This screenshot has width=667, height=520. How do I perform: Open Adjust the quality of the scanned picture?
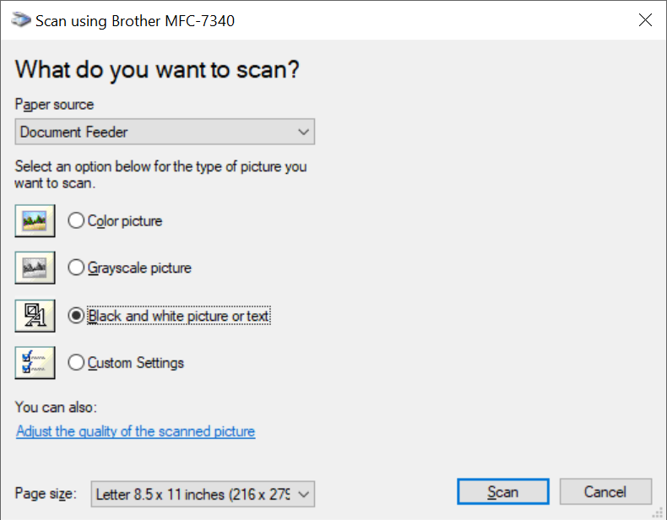(x=135, y=431)
